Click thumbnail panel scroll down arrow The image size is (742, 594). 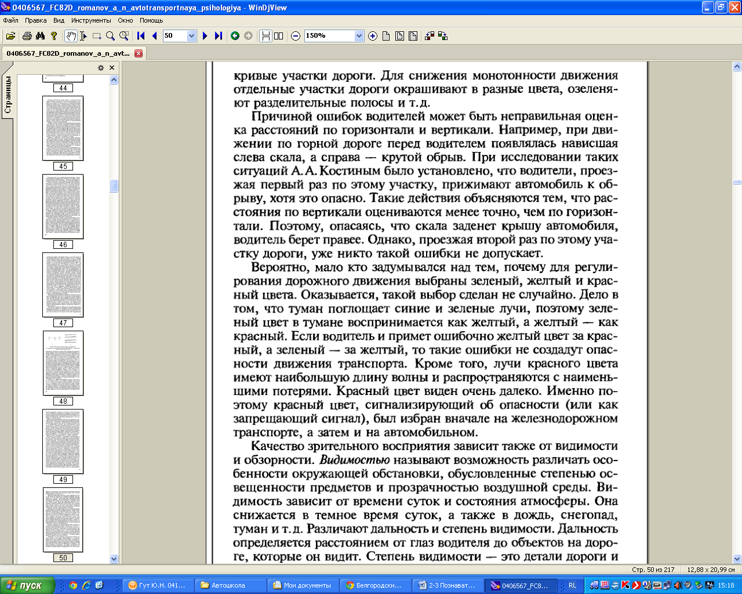114,559
